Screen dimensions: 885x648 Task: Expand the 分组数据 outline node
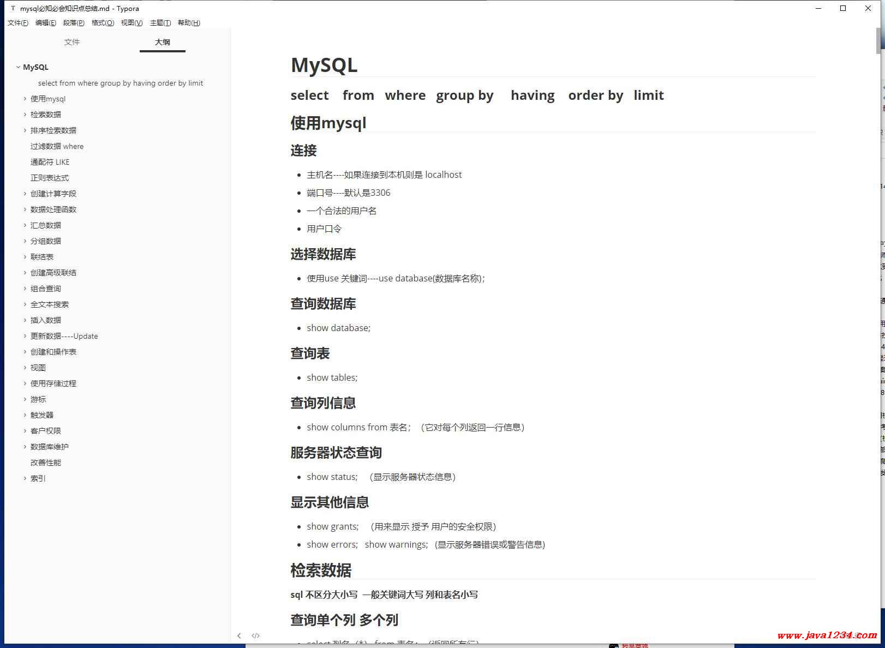pyautogui.click(x=25, y=241)
